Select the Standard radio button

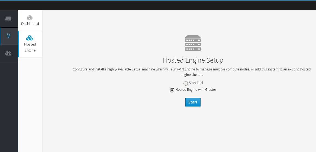pyautogui.click(x=185, y=83)
